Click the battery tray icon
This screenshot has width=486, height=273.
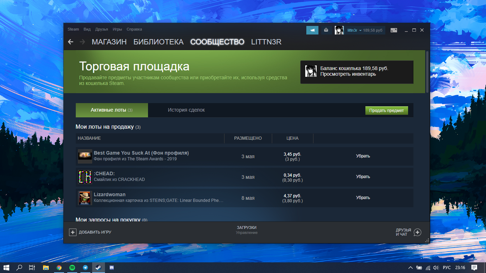419,267
